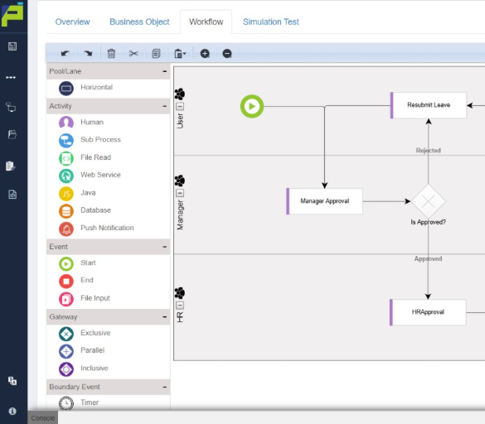Open the sidebar workflow monitor icon

coord(11,107)
